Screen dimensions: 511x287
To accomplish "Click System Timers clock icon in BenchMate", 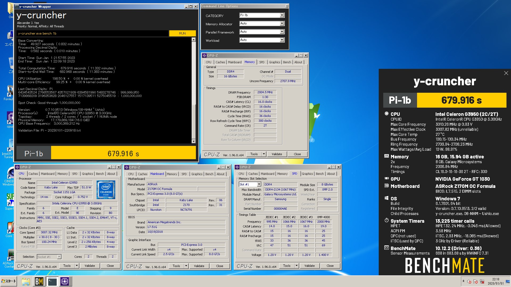I will [x=386, y=220].
